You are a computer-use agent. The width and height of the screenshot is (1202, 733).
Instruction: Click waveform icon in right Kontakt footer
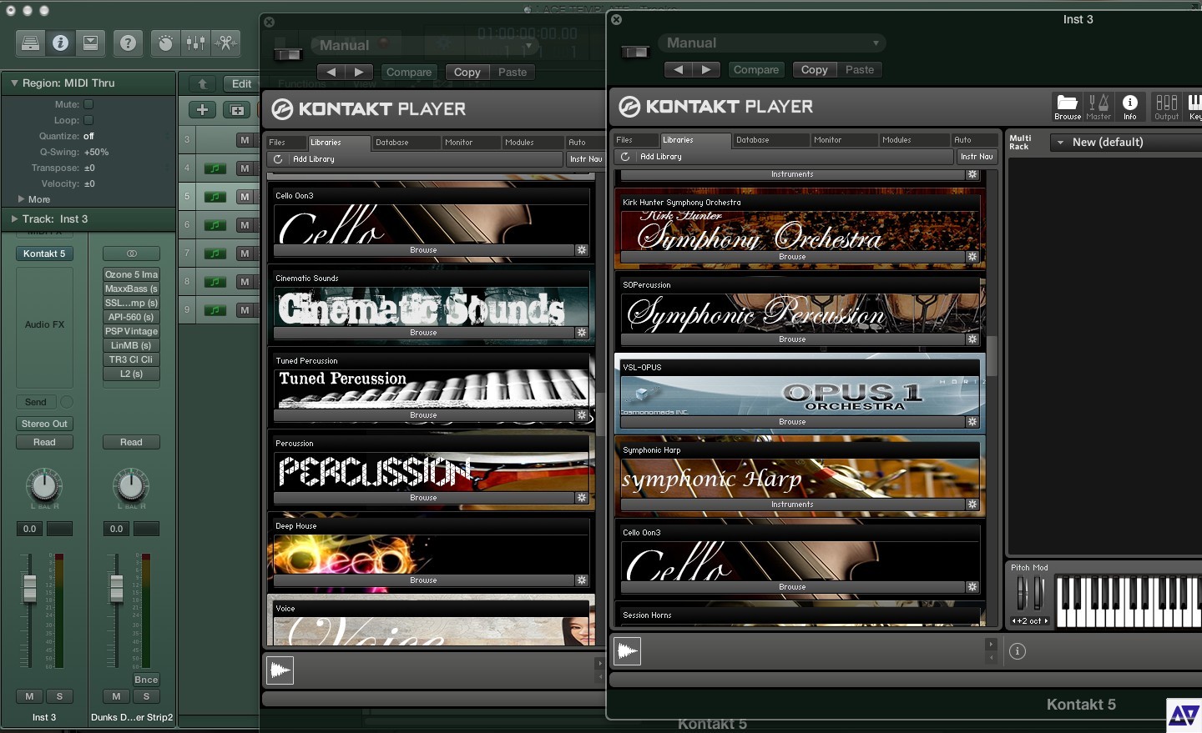coord(627,650)
